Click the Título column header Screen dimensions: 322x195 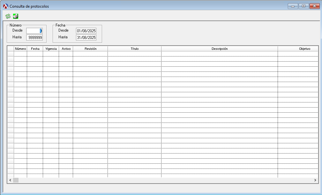point(134,49)
